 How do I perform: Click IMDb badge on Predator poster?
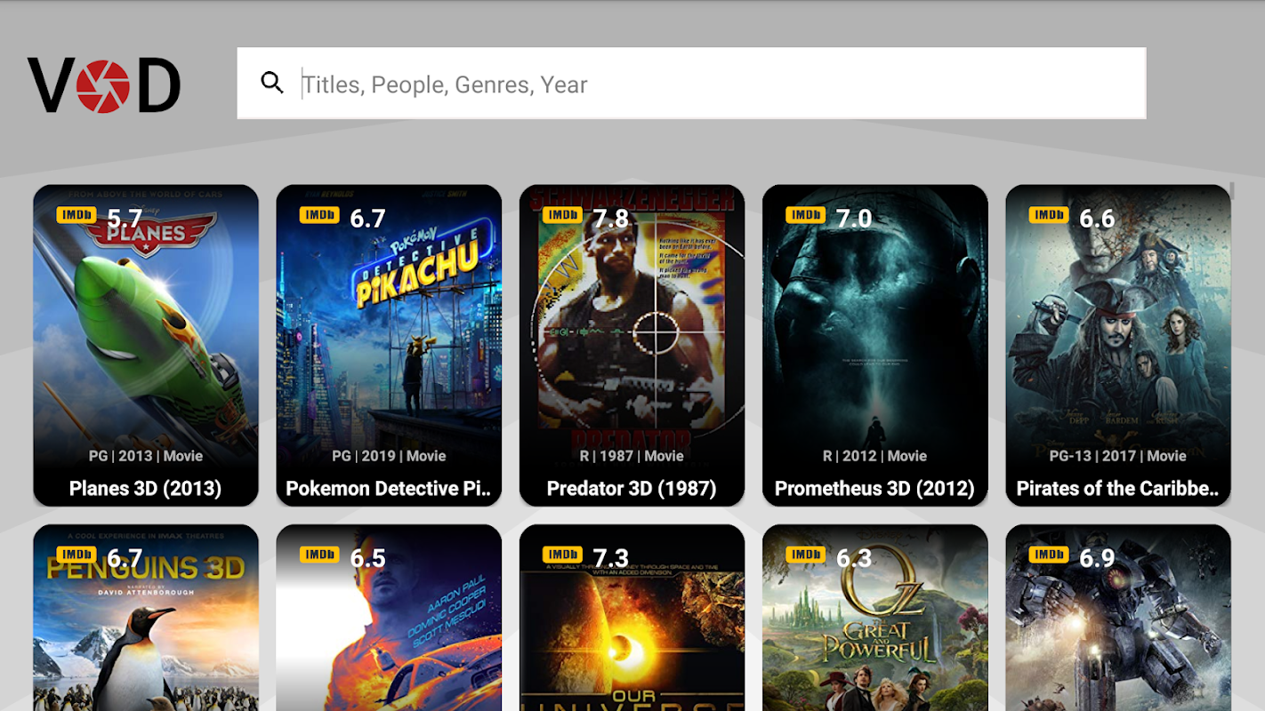pyautogui.click(x=562, y=215)
